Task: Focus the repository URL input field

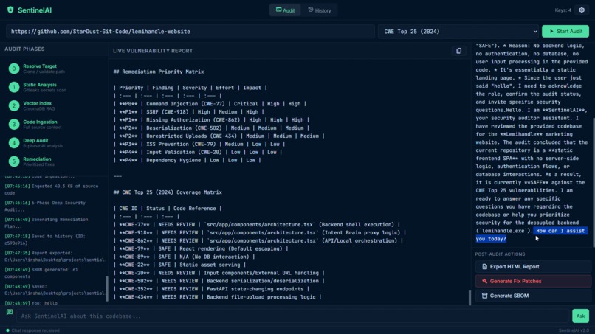Action: pyautogui.click(x=190, y=32)
